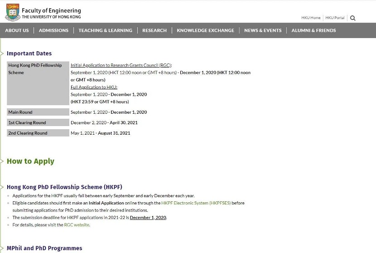Click arrow beside Hong Kong PhD Fellowship Scheme (HKPF)
This screenshot has width=376, height=253.
pyautogui.click(x=2, y=187)
